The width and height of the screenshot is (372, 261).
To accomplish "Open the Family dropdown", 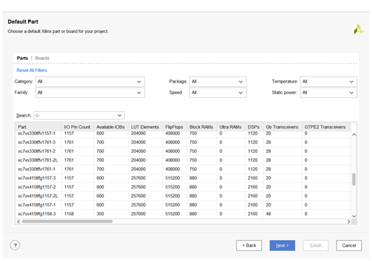I will pos(90,93).
